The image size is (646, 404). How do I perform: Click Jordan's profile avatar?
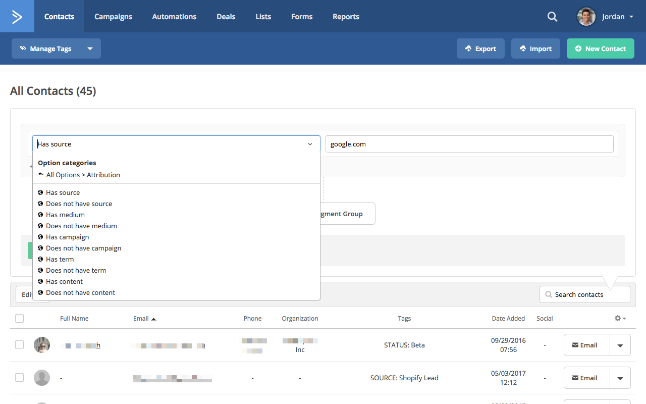pyautogui.click(x=586, y=17)
